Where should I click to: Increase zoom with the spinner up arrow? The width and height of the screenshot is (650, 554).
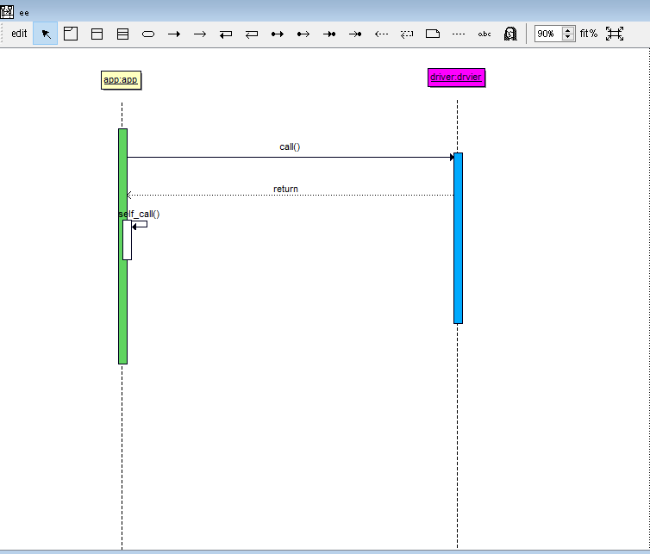(568, 30)
